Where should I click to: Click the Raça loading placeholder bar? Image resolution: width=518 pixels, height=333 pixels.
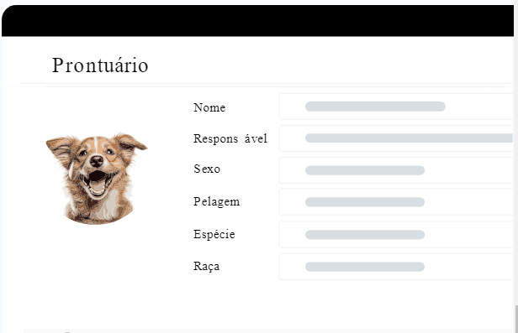365,267
